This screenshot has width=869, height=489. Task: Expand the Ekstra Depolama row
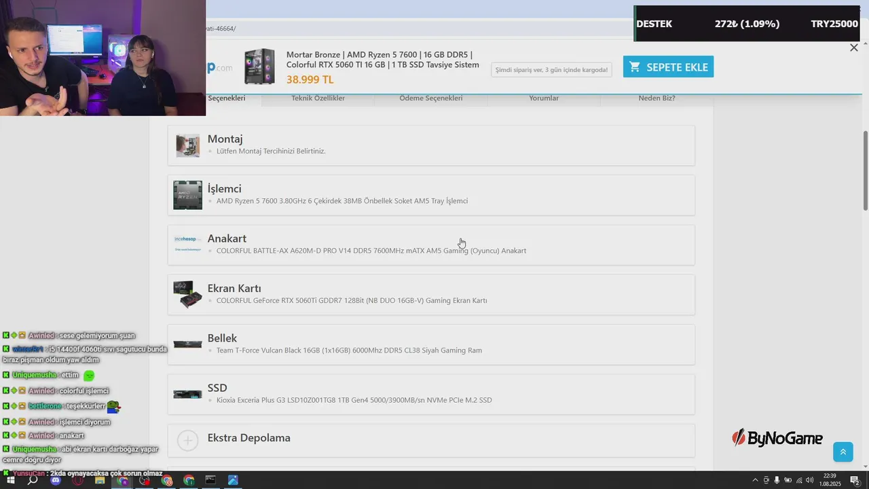pos(431,440)
